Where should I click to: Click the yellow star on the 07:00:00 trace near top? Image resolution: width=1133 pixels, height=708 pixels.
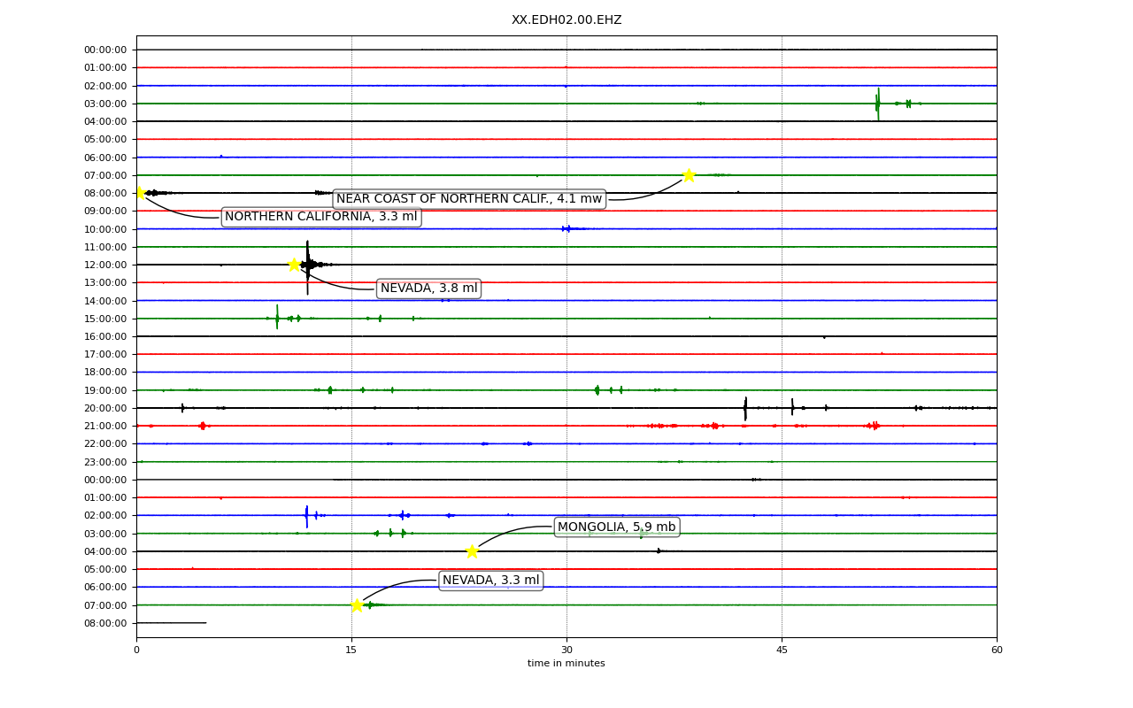click(x=689, y=175)
